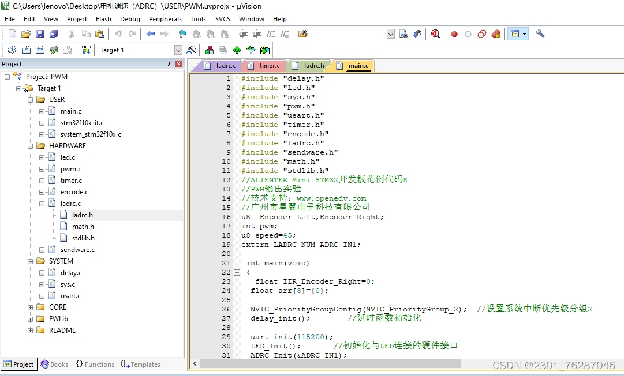Toggle the Project window view button
624x376 pixels.
(x=514, y=34)
